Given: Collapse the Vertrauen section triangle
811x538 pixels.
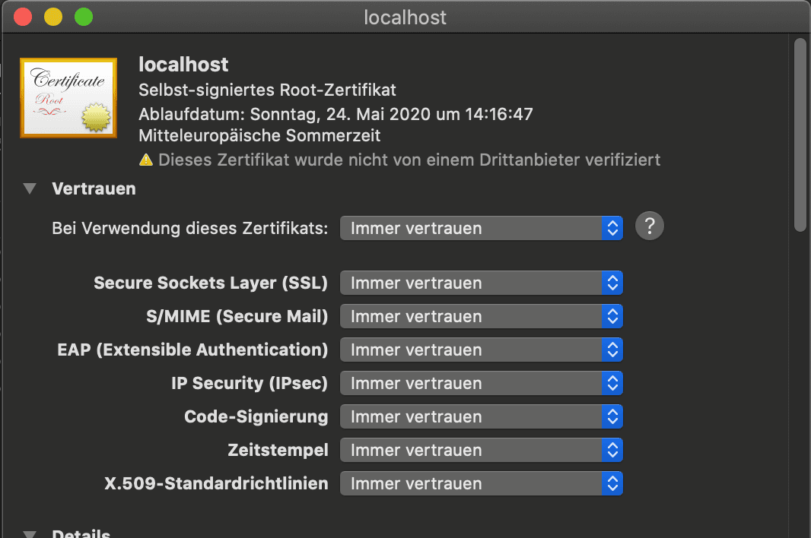Looking at the screenshot, I should [30, 188].
